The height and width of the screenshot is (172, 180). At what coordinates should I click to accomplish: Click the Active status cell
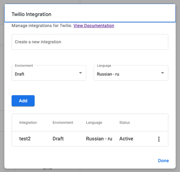point(126,139)
